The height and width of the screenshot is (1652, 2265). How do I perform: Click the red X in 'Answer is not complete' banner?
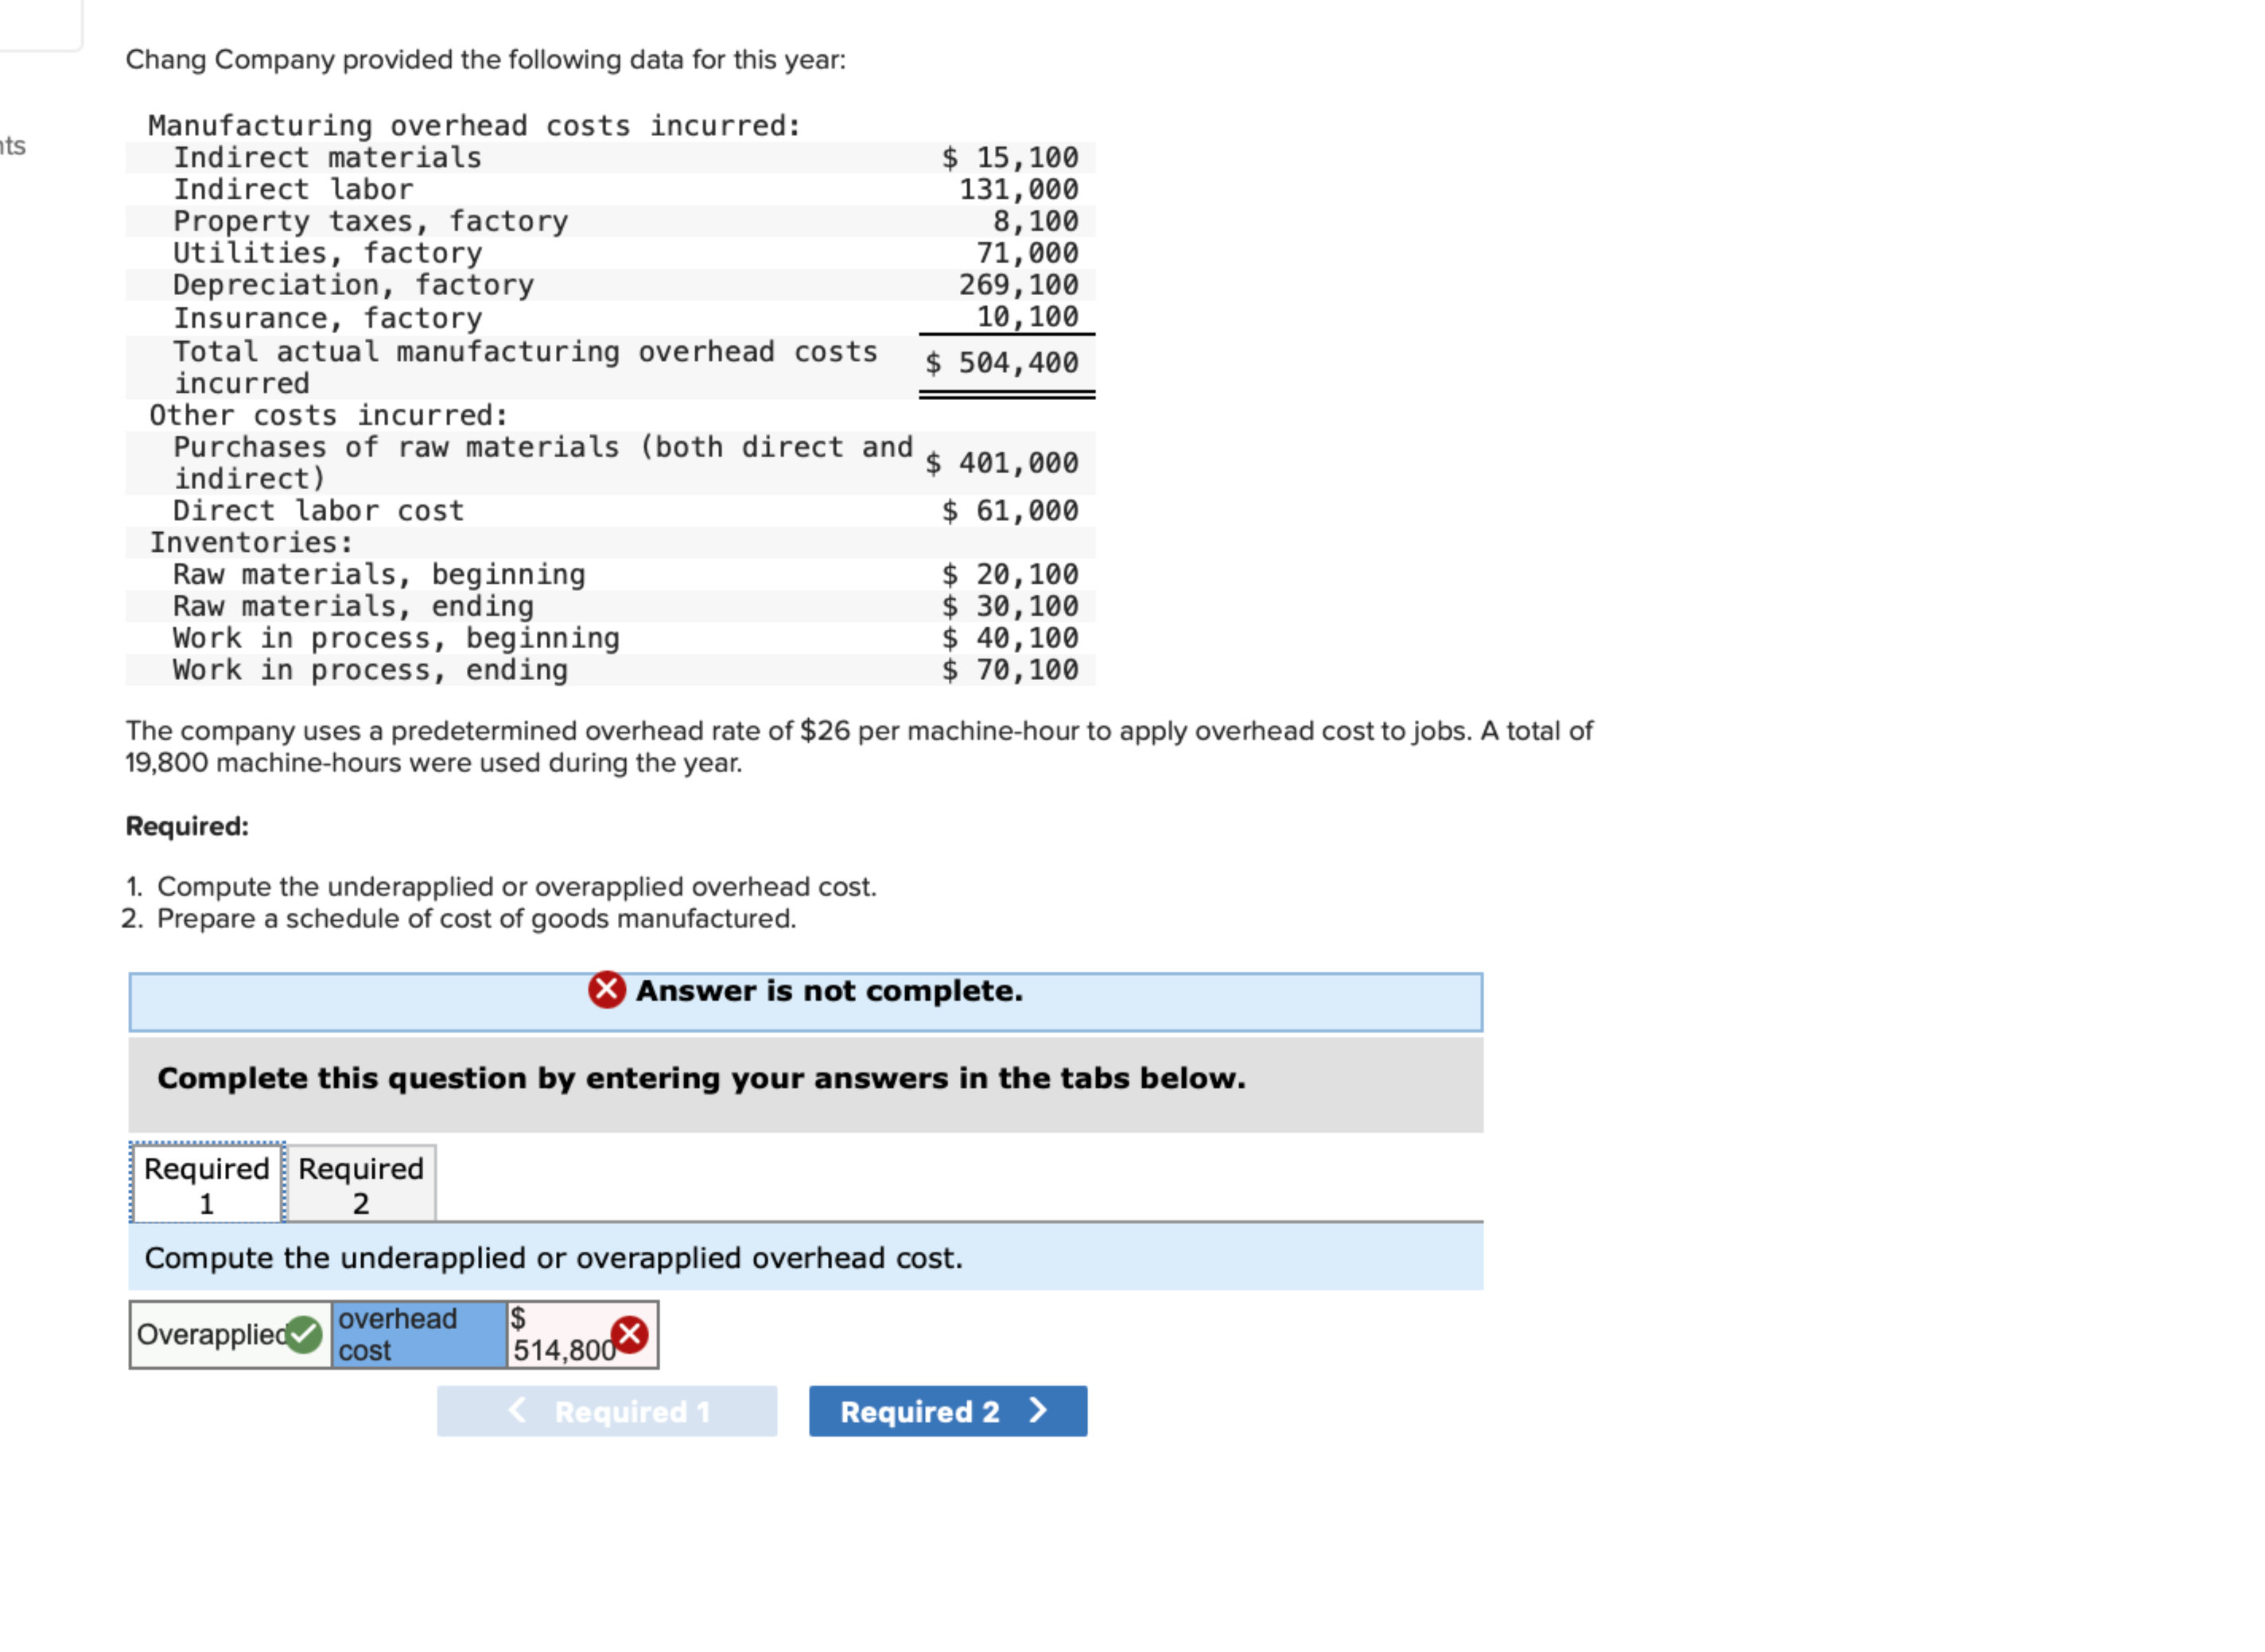click(607, 990)
